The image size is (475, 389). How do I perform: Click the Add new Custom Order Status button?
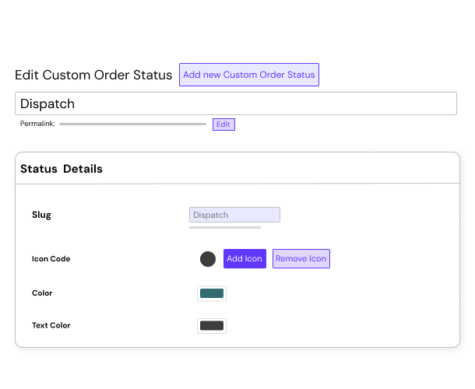(249, 75)
